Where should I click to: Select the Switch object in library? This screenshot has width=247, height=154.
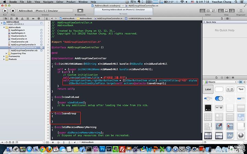pyautogui.click(x=219, y=99)
